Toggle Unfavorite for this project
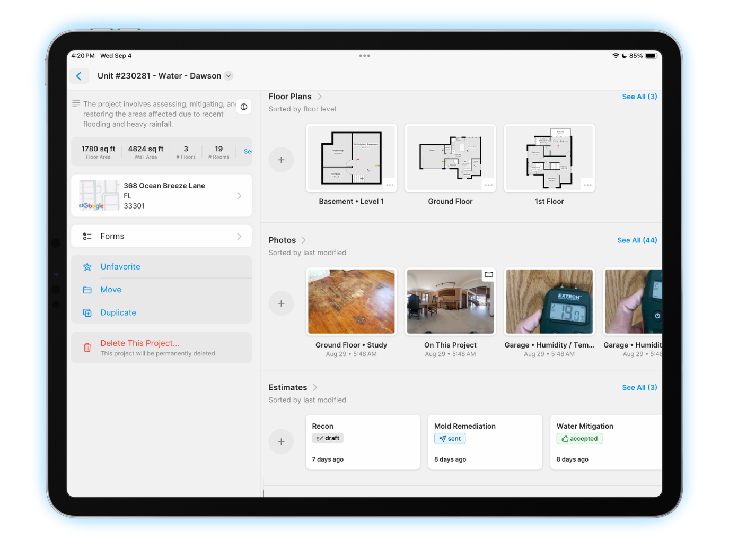Screen dimensions: 729x547 click(x=87, y=266)
